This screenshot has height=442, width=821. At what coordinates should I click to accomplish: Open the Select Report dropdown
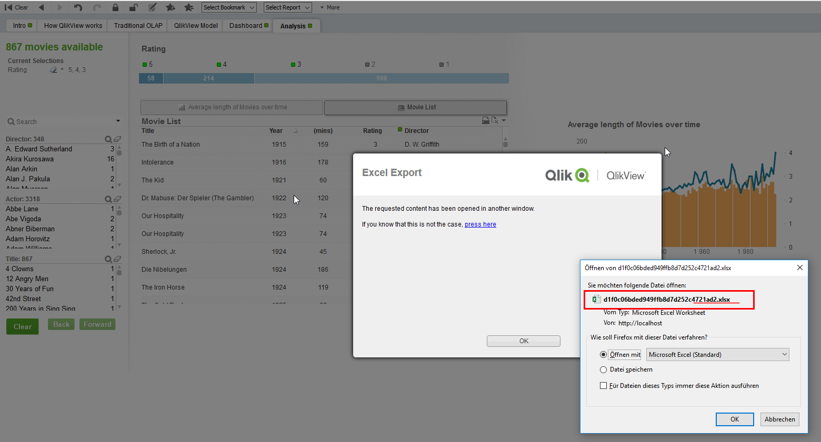(x=287, y=7)
